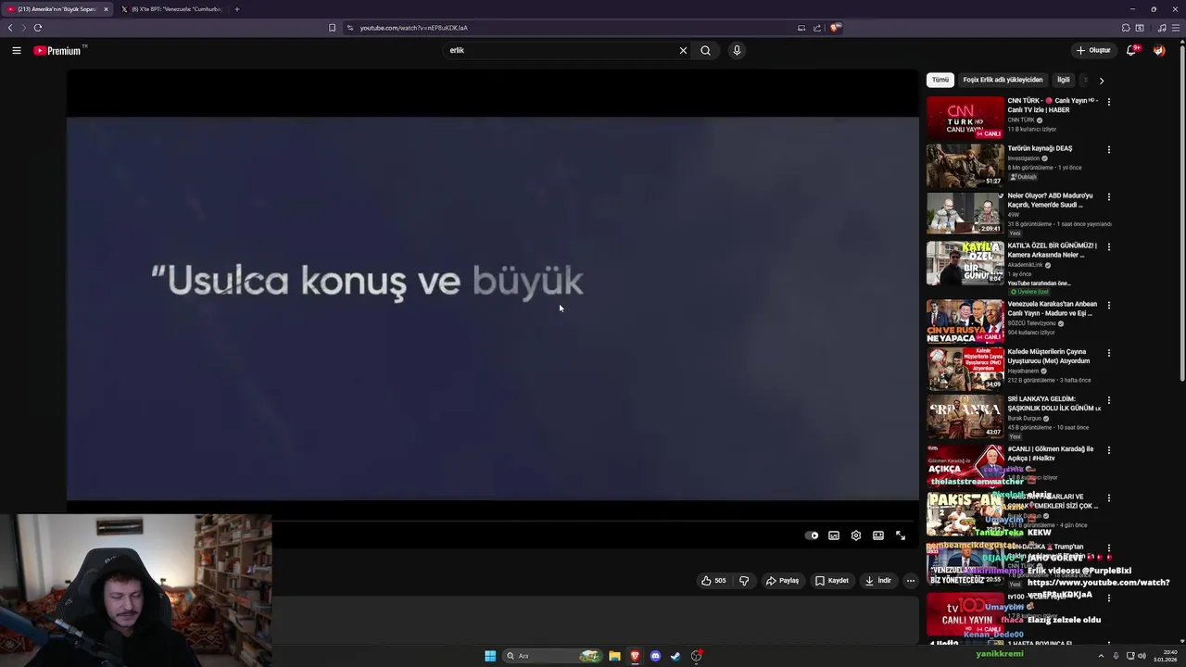Show hidden system tray icons chevron

pyautogui.click(x=1101, y=656)
